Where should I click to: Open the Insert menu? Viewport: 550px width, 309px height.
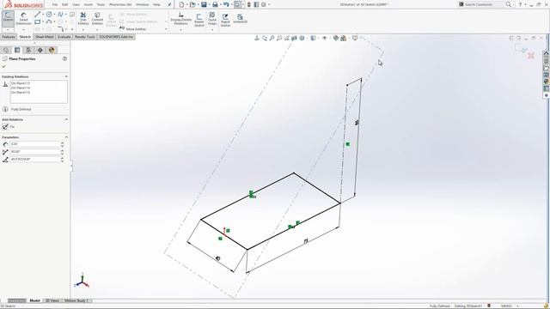(89, 4)
